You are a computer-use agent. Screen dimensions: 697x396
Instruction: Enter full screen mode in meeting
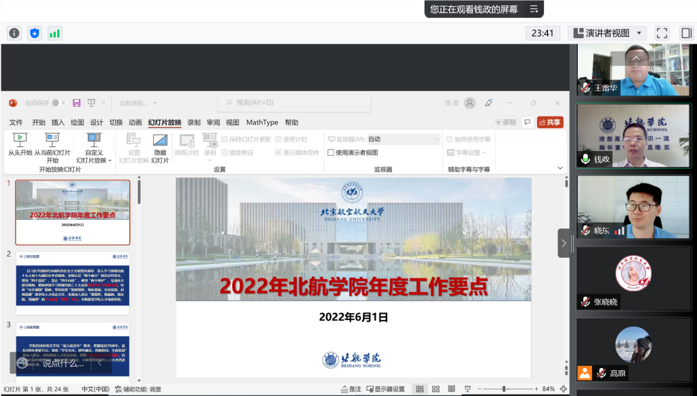tap(662, 33)
